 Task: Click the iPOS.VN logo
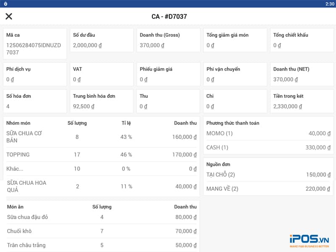click(x=309, y=241)
